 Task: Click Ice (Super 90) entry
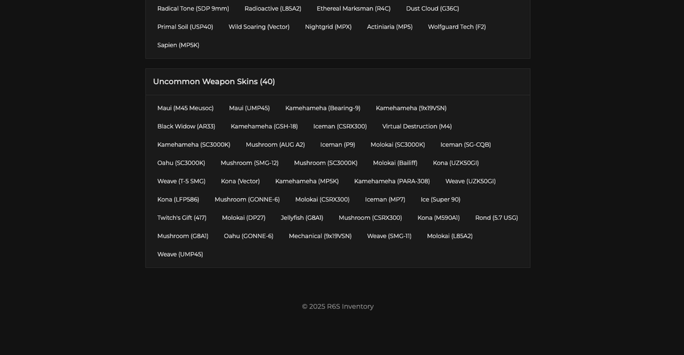pyautogui.click(x=440, y=200)
